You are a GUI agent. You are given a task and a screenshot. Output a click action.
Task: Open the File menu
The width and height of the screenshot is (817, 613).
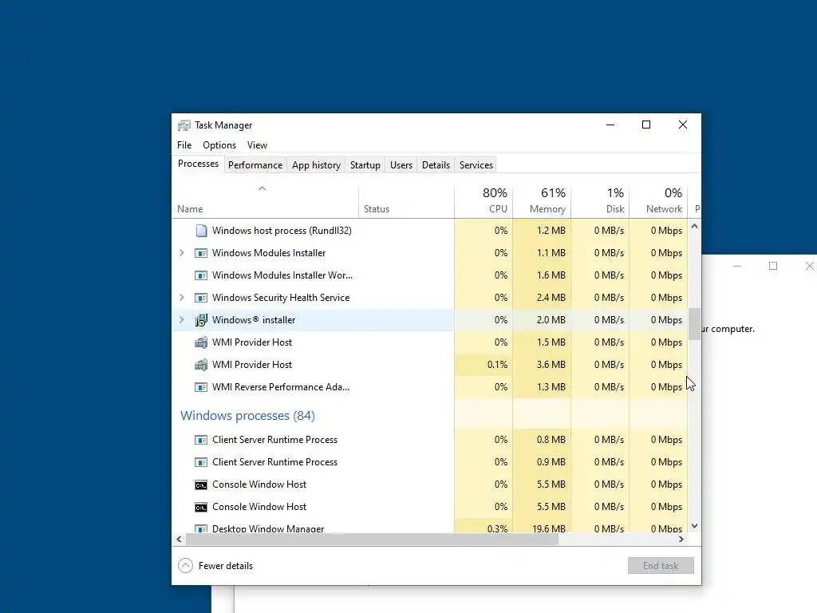tap(184, 145)
